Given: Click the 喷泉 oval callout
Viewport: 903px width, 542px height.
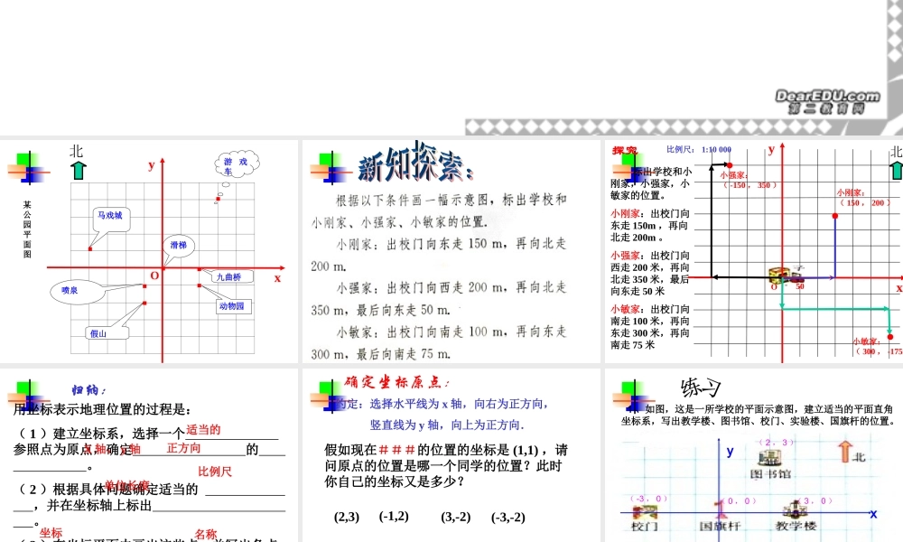Looking at the screenshot, I should [77, 291].
